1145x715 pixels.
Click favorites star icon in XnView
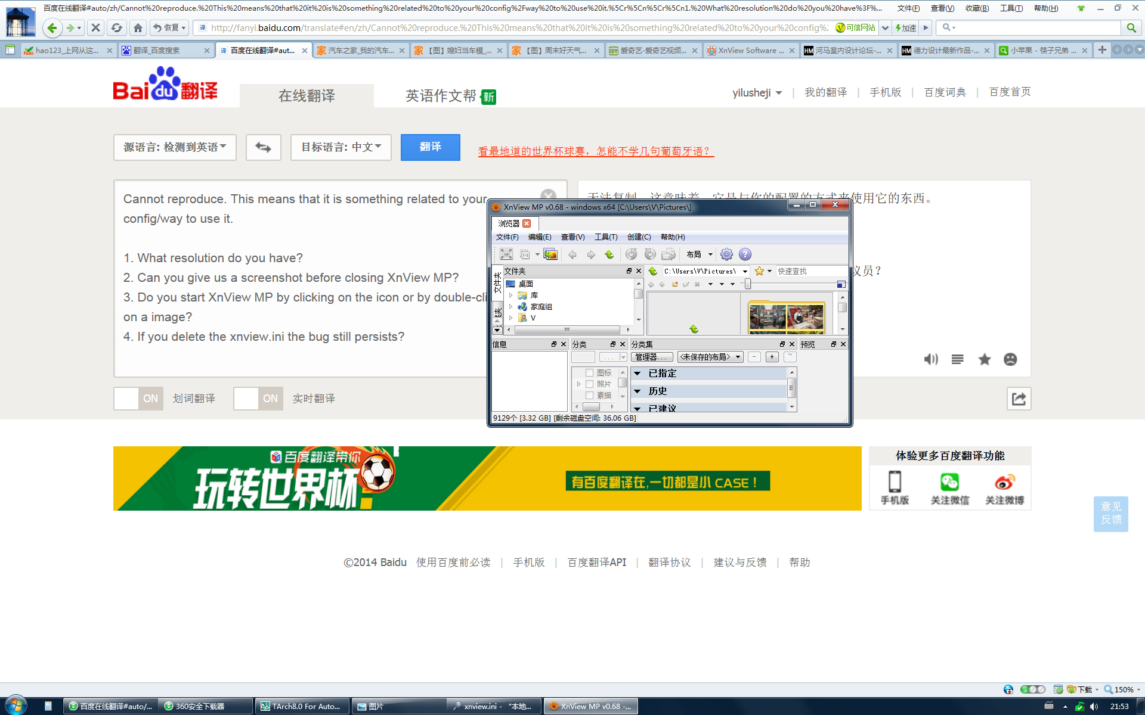(759, 271)
